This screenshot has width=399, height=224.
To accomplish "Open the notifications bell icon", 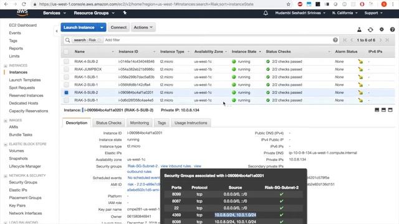I will tap(266, 13).
